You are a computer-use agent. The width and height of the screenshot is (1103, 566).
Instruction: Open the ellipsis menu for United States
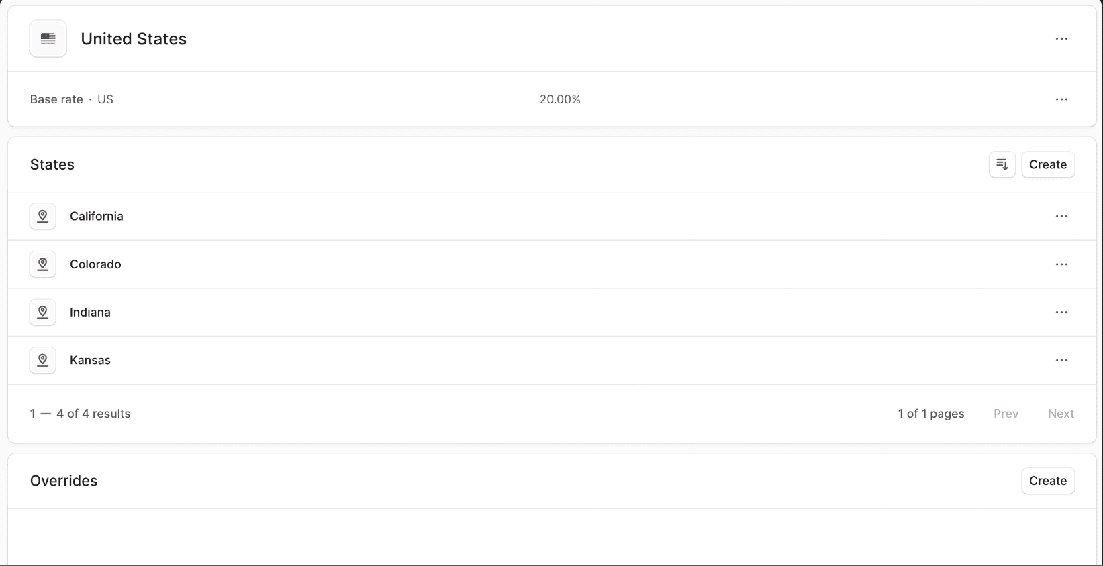[x=1061, y=38]
